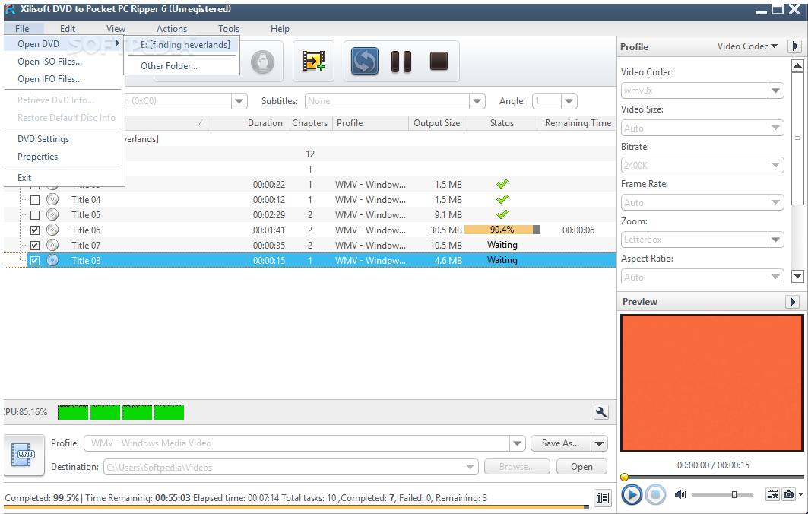The width and height of the screenshot is (808, 514).
Task: Open the Bitrate 2400K dropdown
Action: pos(775,165)
